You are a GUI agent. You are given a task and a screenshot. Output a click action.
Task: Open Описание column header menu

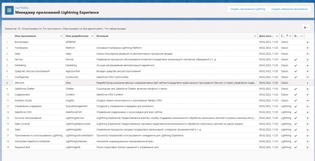click(x=255, y=36)
